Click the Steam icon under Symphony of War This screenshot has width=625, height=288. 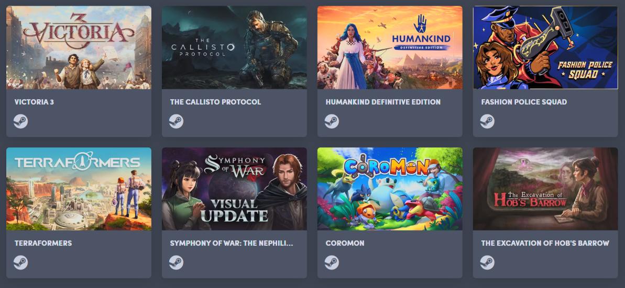tap(176, 262)
